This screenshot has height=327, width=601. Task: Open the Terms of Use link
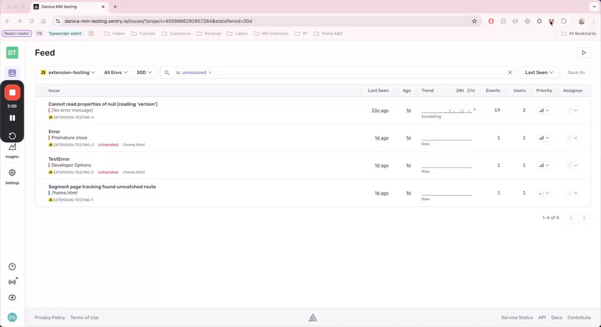click(84, 317)
